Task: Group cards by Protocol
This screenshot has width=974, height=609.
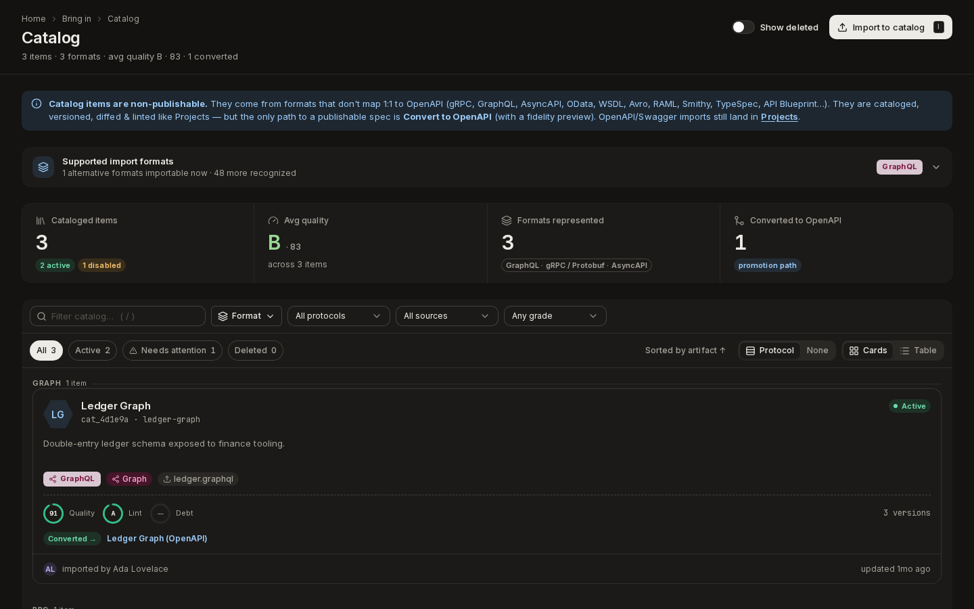Action: (x=770, y=351)
